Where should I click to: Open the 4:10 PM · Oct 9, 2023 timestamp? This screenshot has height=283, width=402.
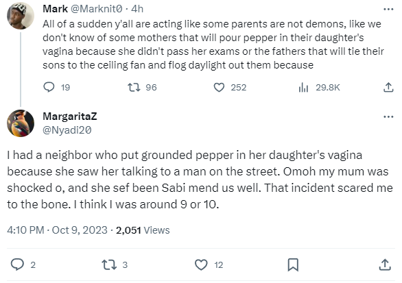pyautogui.click(x=57, y=230)
